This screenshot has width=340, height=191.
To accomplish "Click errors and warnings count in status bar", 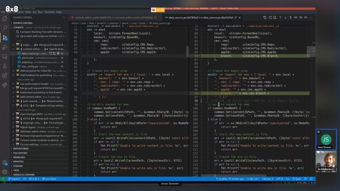I will point(34,179).
